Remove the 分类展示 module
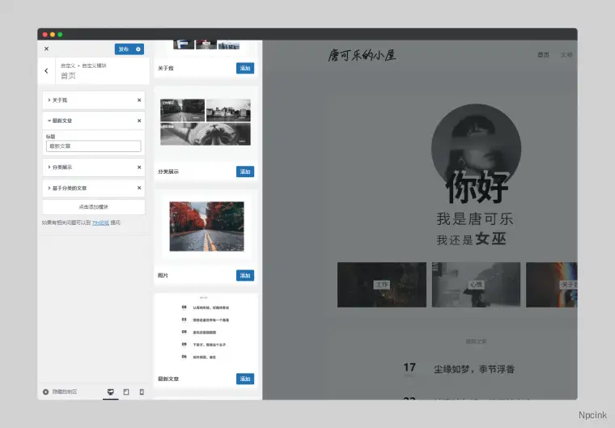This screenshot has width=615, height=428. point(139,167)
